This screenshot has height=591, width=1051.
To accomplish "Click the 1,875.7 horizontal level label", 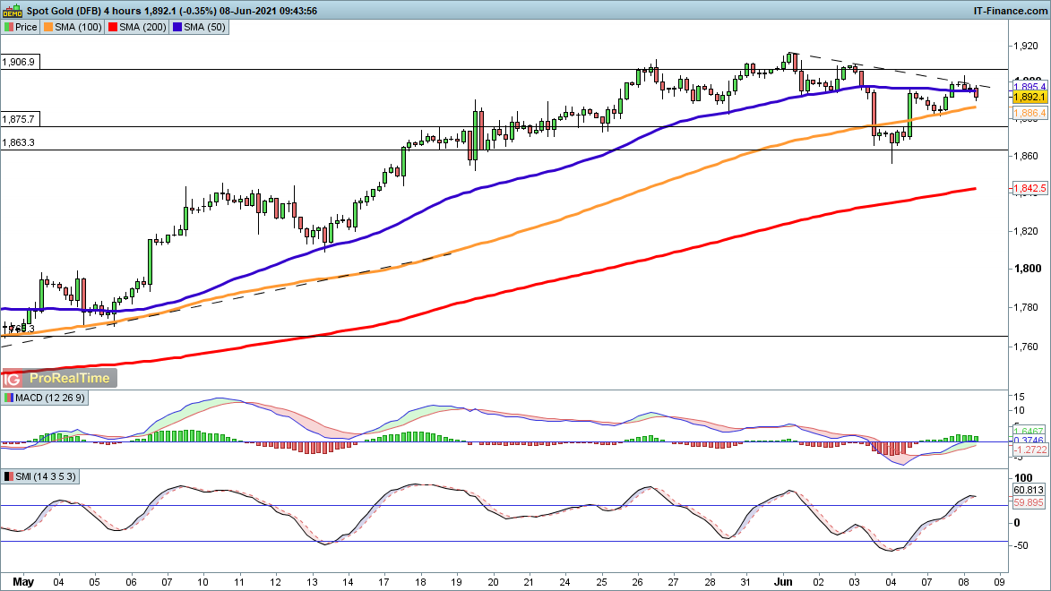I will pyautogui.click(x=19, y=119).
